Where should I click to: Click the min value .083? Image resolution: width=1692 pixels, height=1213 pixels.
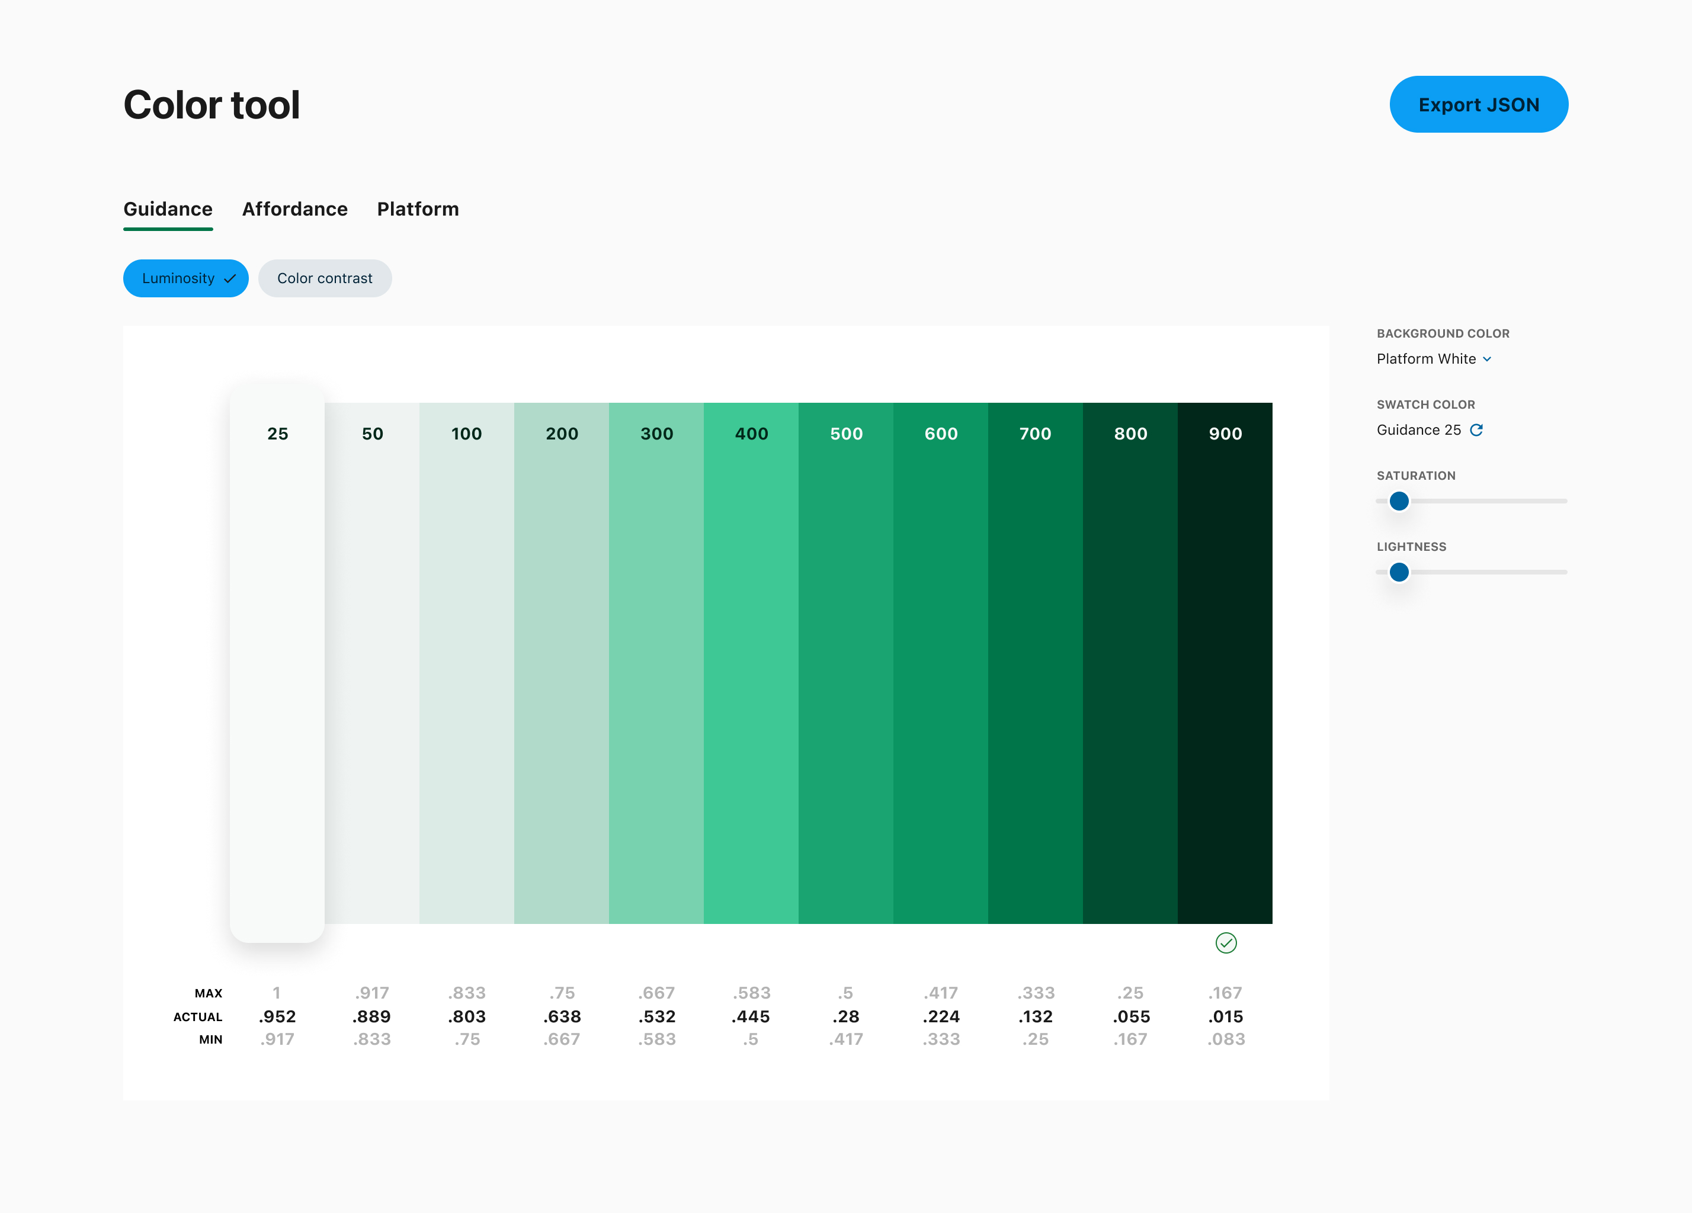1226,1038
